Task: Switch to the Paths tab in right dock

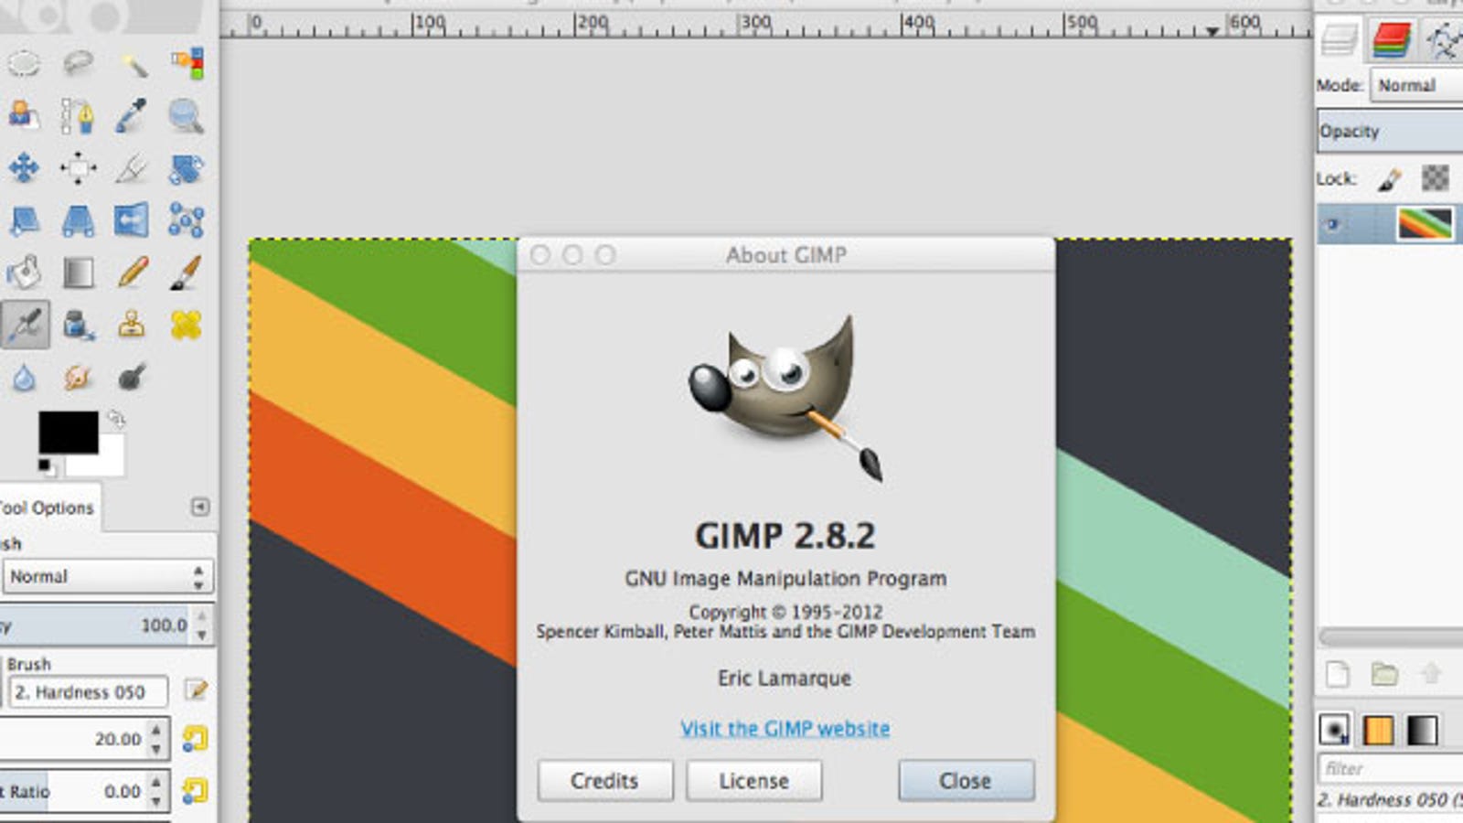Action: [x=1443, y=40]
